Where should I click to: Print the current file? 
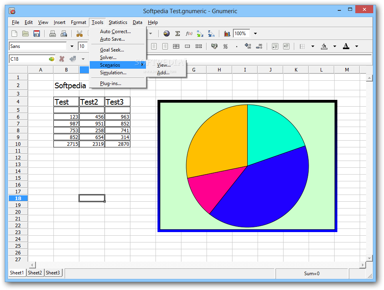tap(52, 34)
